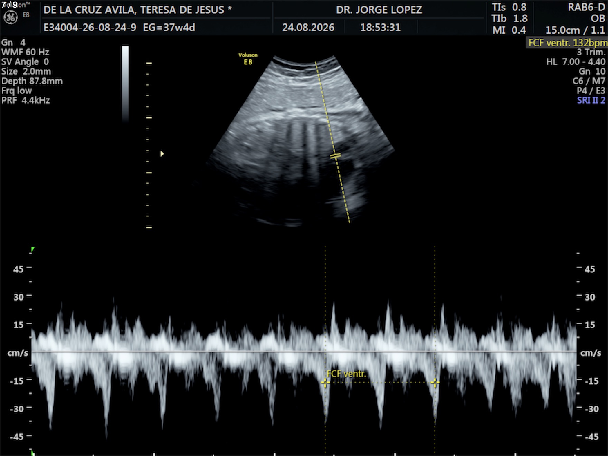The width and height of the screenshot is (608, 456).
Task: Click the DR. JORGE LOPEZ field
Action: pyautogui.click(x=379, y=10)
